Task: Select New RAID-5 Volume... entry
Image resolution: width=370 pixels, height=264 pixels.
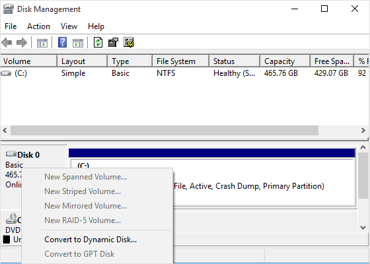Action: pyautogui.click(x=97, y=220)
